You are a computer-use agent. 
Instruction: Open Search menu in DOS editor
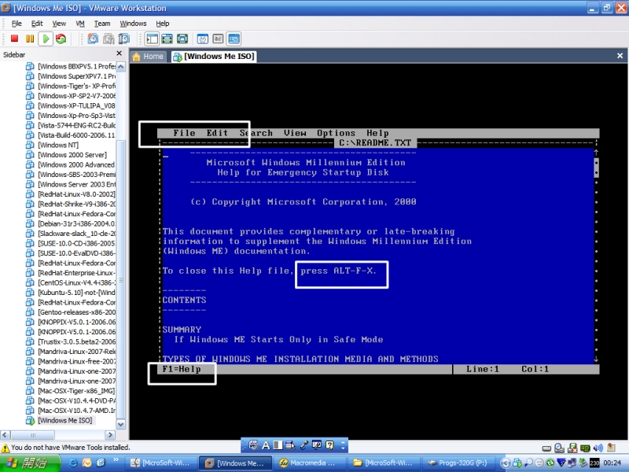(x=256, y=133)
